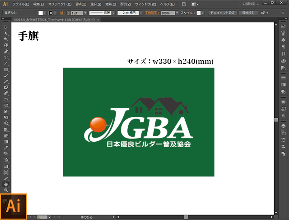The image size is (289, 220).
Task: Select the Artboard tool
Action: coord(6,172)
